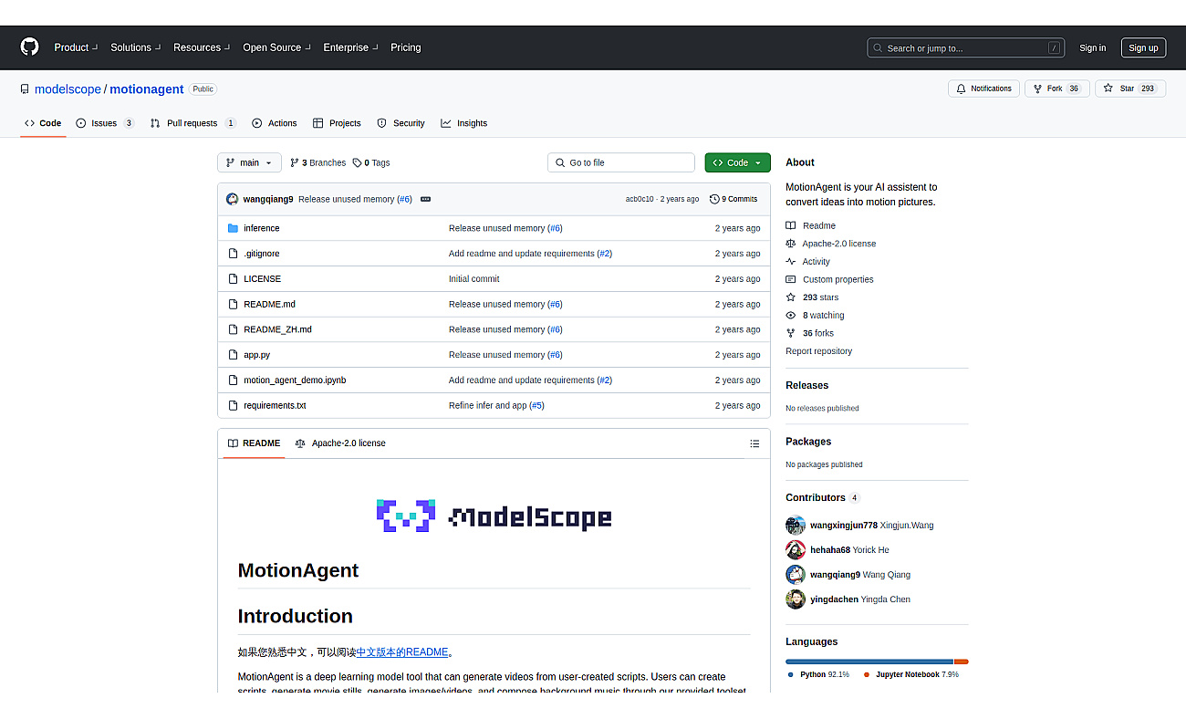Fork the repository

[x=1056, y=89]
